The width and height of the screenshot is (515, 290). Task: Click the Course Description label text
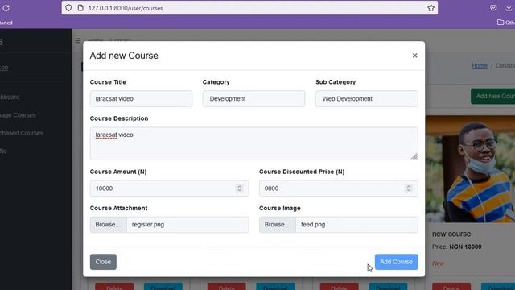coord(119,118)
